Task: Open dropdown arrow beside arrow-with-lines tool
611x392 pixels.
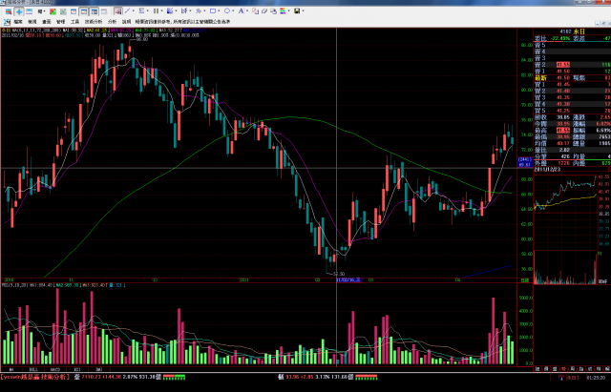Action: click(190, 10)
